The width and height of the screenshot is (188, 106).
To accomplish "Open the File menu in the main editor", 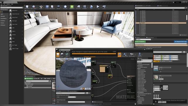I will [1, 4].
